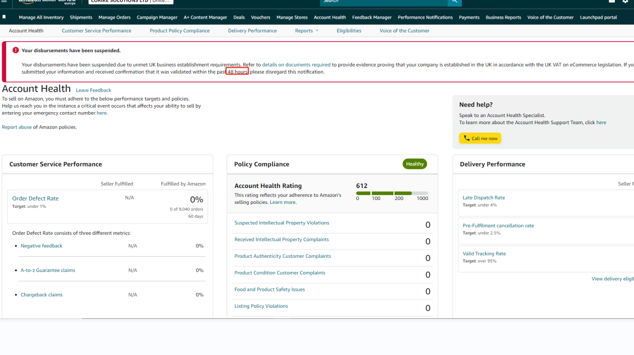Click the phone icon on the Call me now button
634x355 pixels.
pyautogui.click(x=467, y=138)
